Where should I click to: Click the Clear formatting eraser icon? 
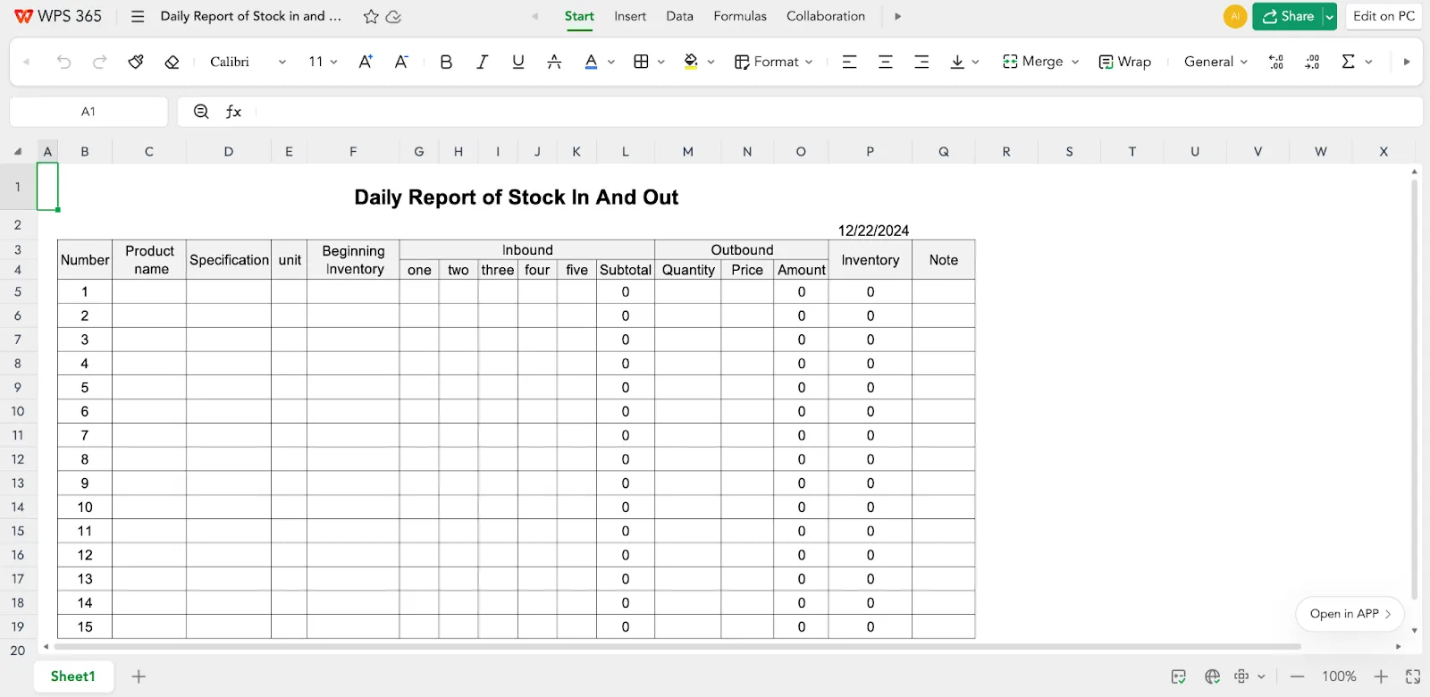[x=172, y=62]
